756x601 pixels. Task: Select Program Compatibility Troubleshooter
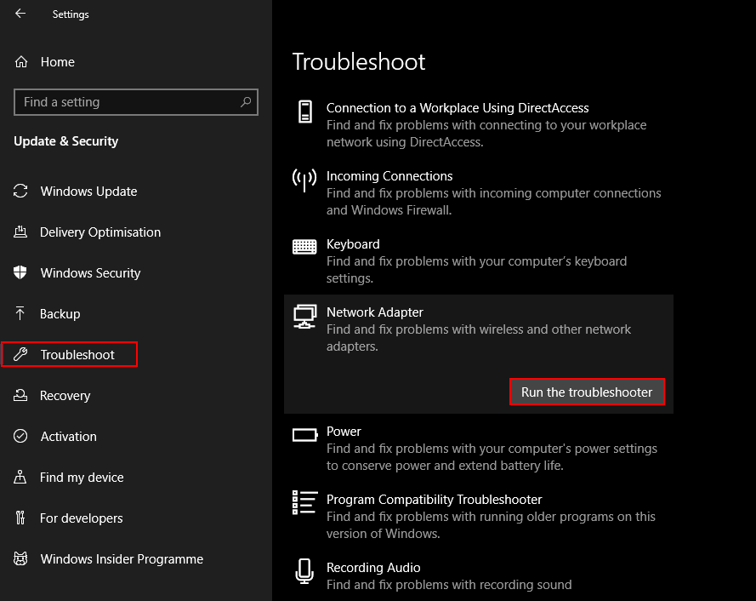(x=434, y=499)
